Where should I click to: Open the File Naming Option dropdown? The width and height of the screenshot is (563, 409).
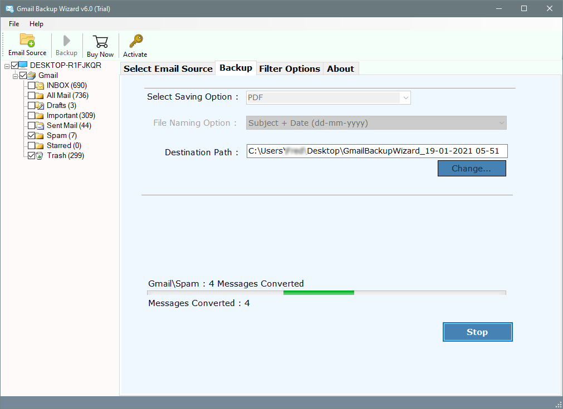click(376, 123)
